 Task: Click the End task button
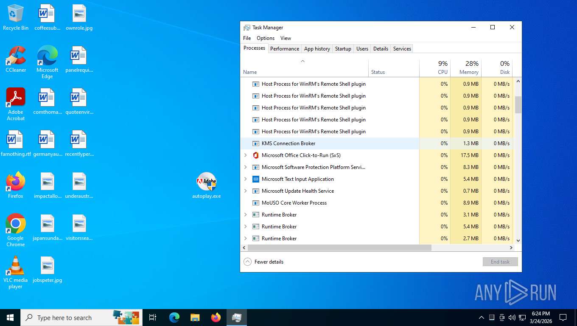(500, 262)
